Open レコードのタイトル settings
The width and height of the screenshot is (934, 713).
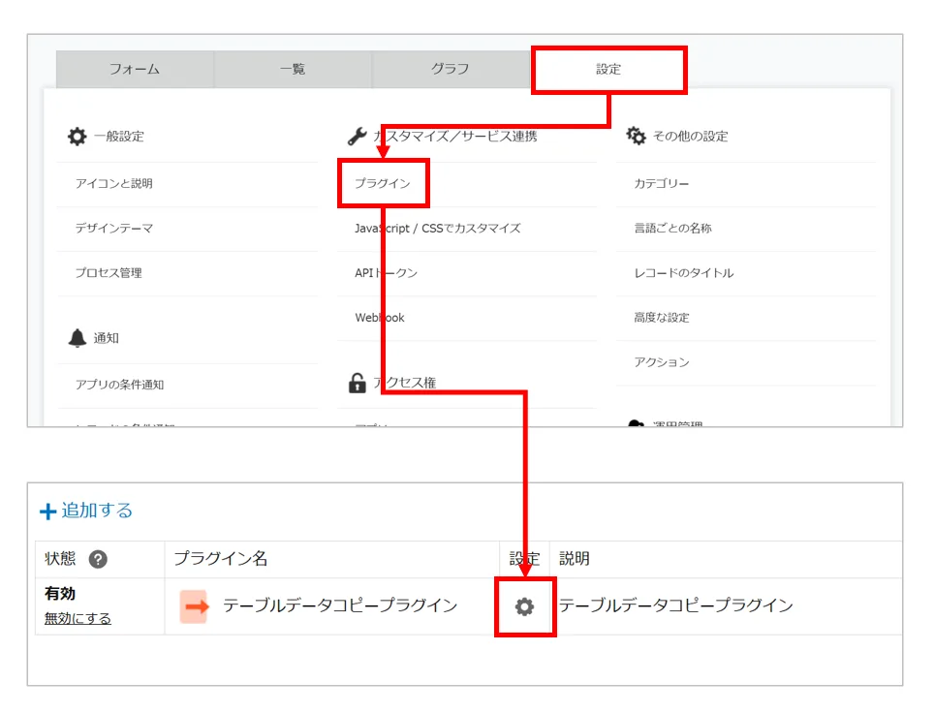(x=684, y=273)
